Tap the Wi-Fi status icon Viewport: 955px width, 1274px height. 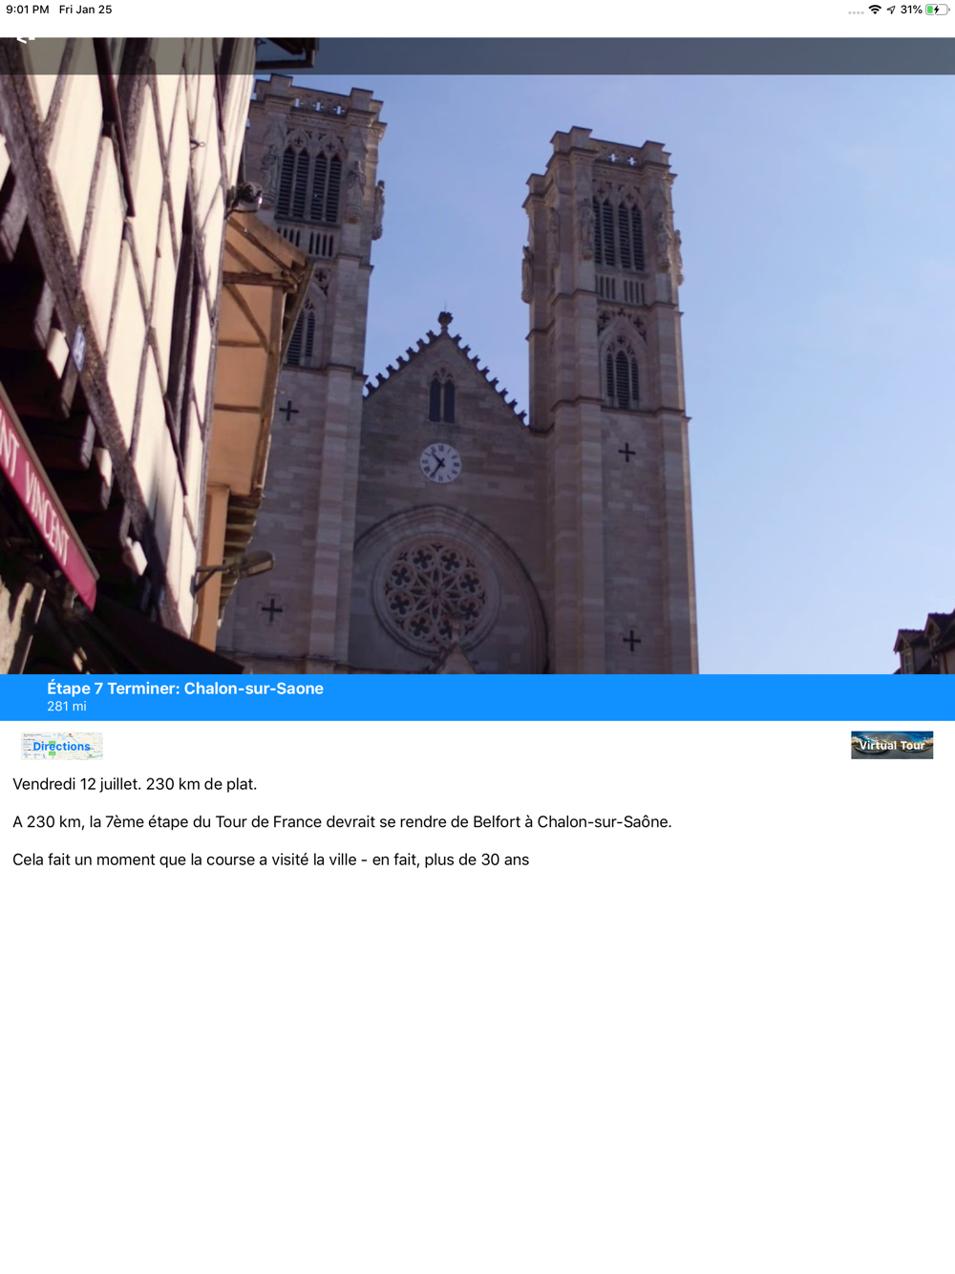point(875,10)
